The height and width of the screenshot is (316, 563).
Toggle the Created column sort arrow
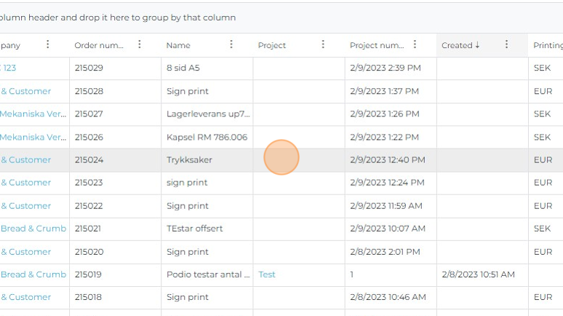pos(478,45)
